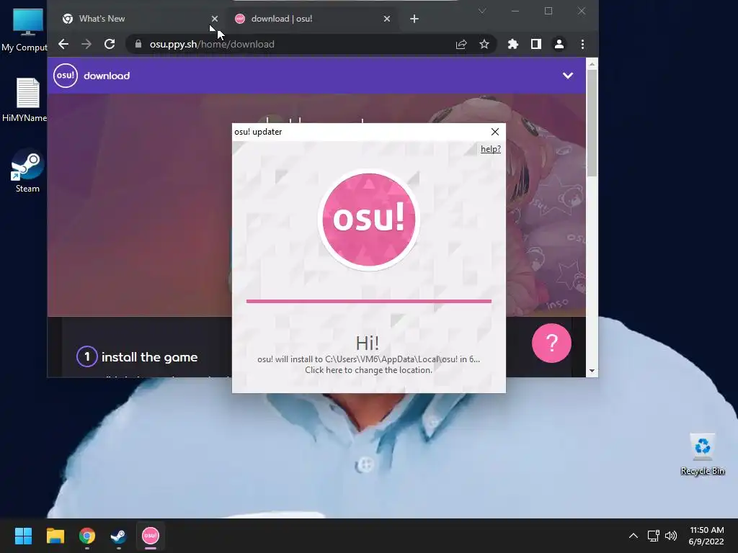Open Chrome three-dot menu
The height and width of the screenshot is (553, 738).
pos(582,44)
